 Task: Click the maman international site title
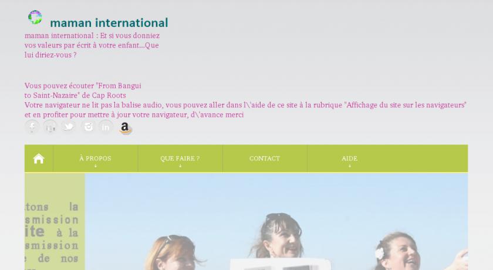pyautogui.click(x=109, y=23)
